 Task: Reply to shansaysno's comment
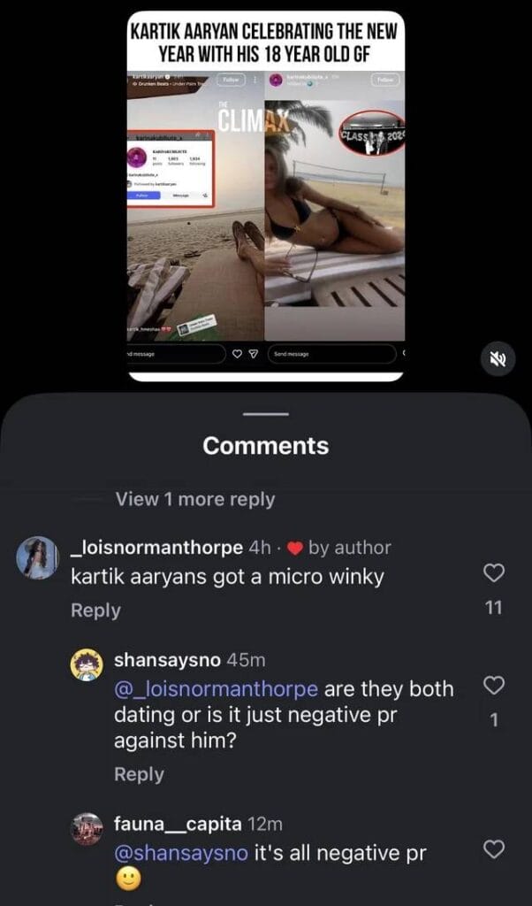(139, 774)
